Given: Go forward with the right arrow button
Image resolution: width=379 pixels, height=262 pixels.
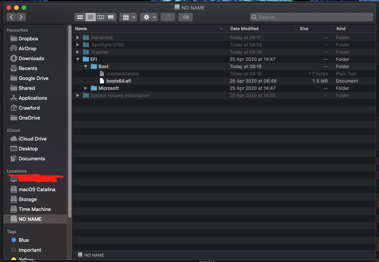Looking at the screenshot, I should [21, 17].
